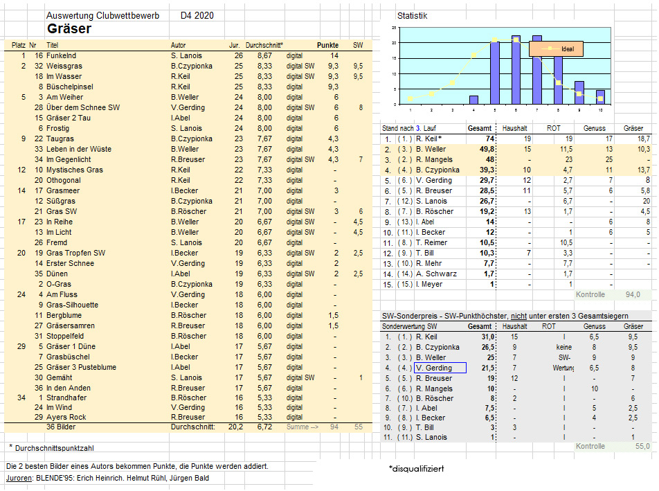This screenshot has height=491, width=659.
Task: Select the "Bergblume" title cell
Action: (x=64, y=315)
